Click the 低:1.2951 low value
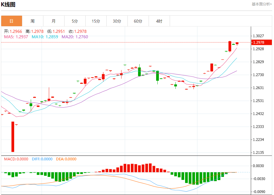 [x=56, y=31]
